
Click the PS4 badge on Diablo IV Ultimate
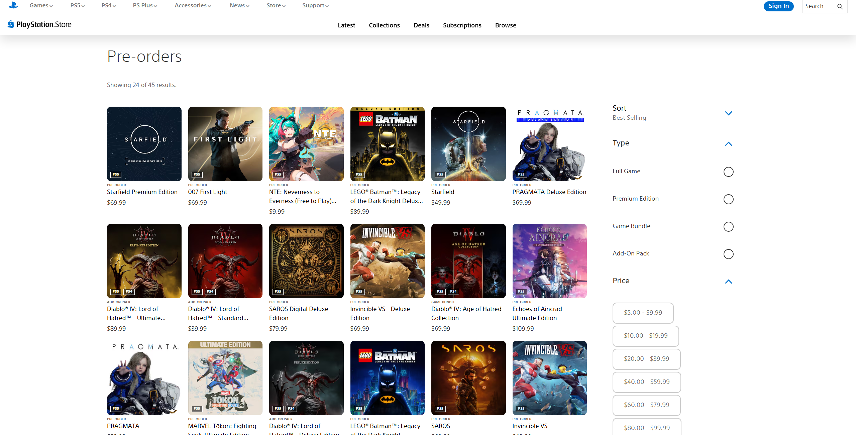pos(129,292)
